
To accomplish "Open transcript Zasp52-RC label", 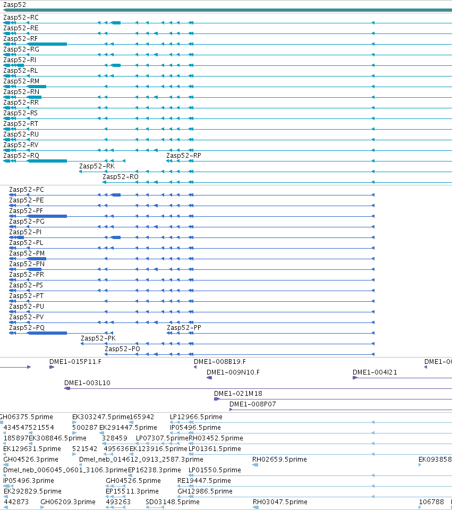I will (21, 18).
